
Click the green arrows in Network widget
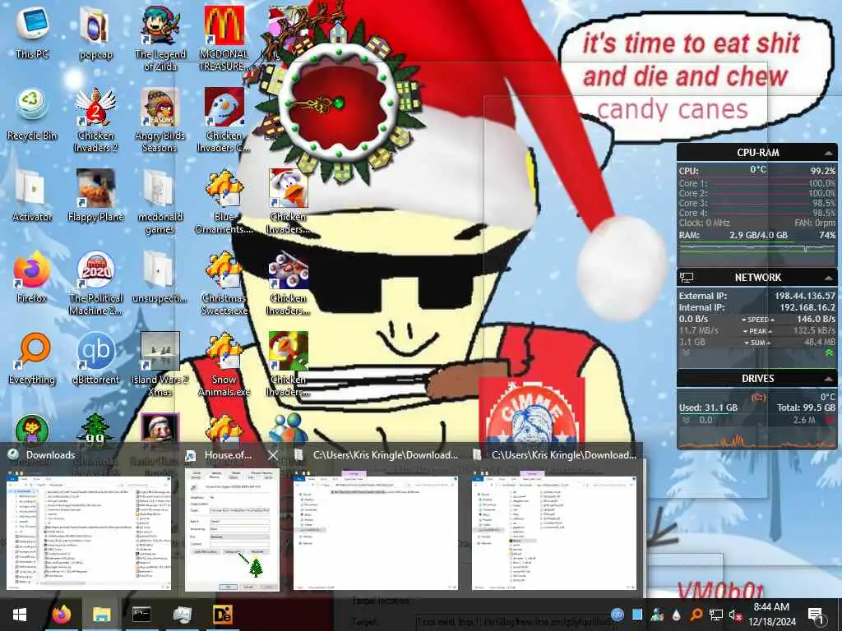pos(829,352)
